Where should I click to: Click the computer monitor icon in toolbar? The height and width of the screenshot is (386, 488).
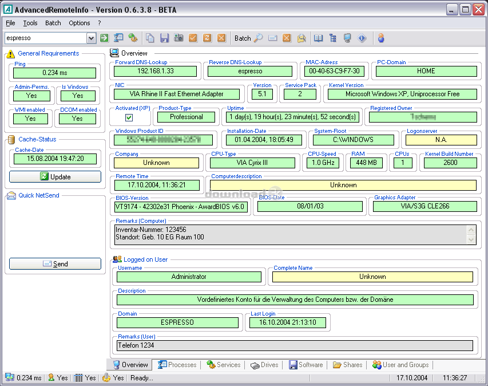coord(347,38)
